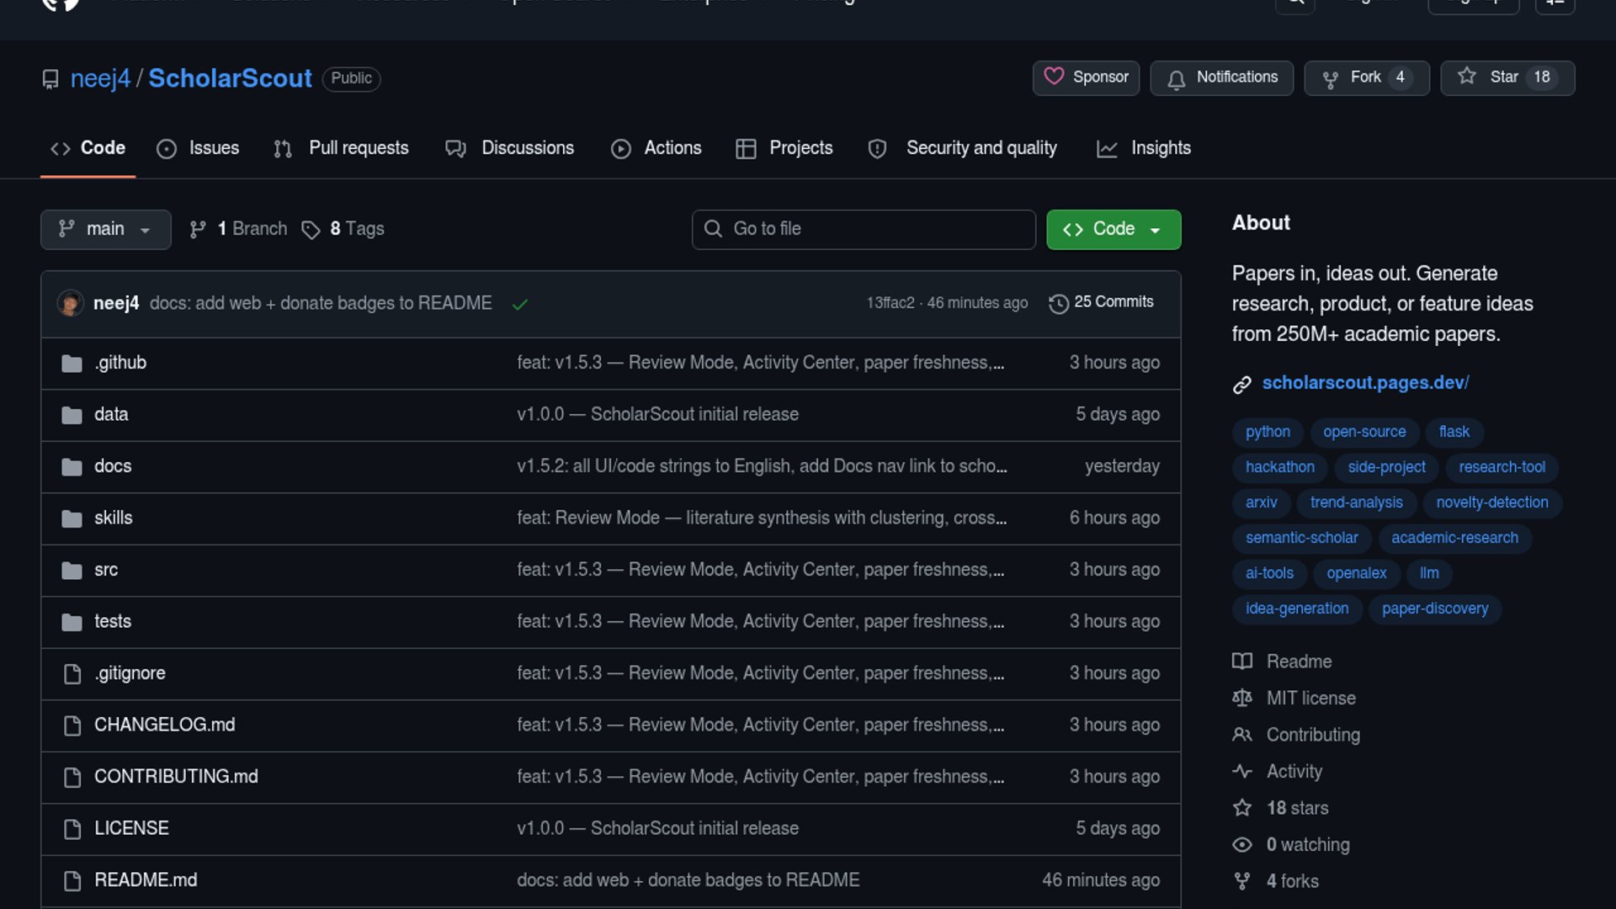
Task: Open commit hash 13ffac2
Action: pos(890,303)
